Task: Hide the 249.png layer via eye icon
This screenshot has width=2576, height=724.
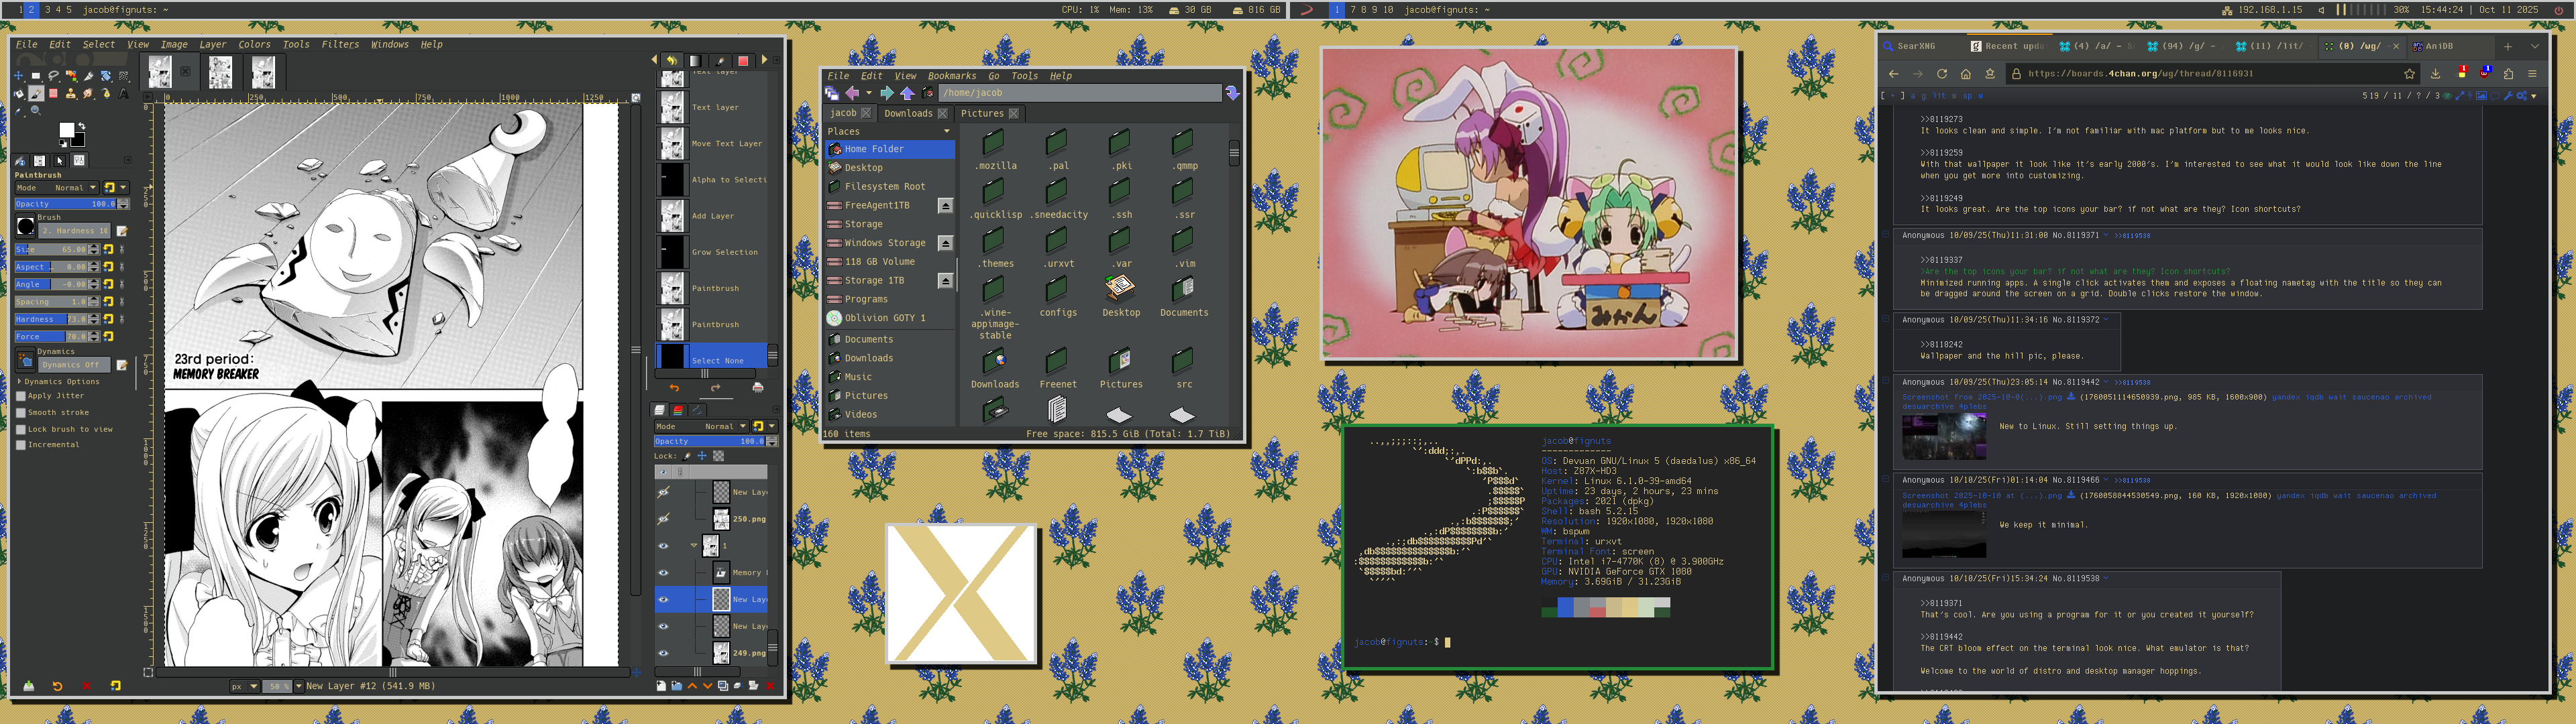Action: coord(663,653)
